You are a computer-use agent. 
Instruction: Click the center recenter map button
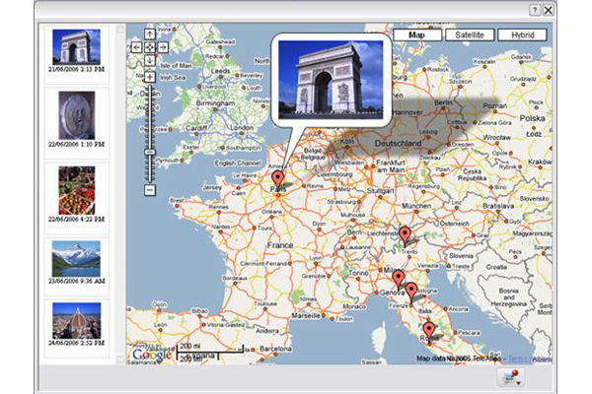(150, 47)
